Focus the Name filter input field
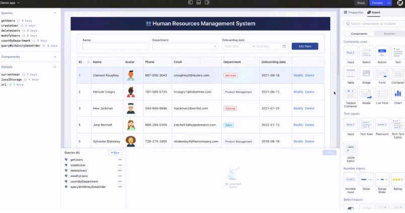405x213 pixels. pos(116,46)
